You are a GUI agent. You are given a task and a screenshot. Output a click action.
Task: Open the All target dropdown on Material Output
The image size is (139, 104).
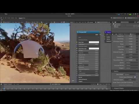point(108,35)
